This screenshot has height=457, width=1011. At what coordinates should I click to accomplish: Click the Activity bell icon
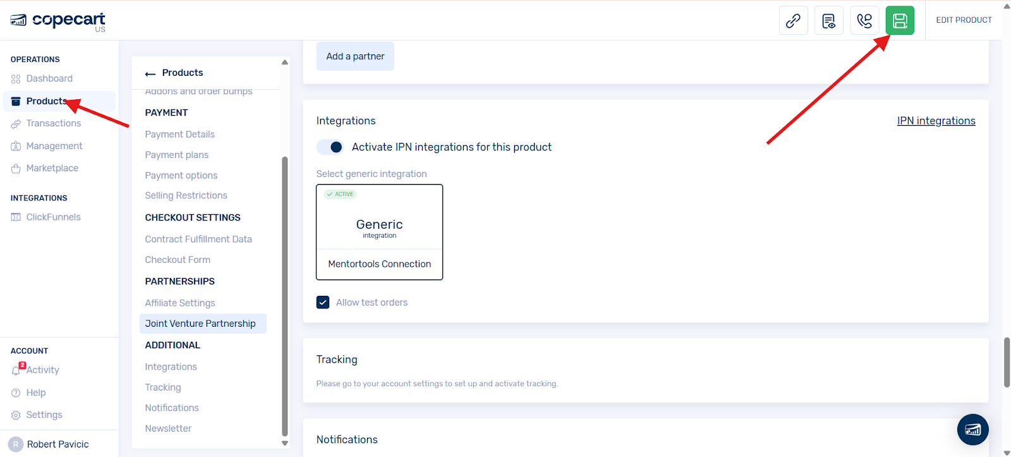[x=16, y=370]
